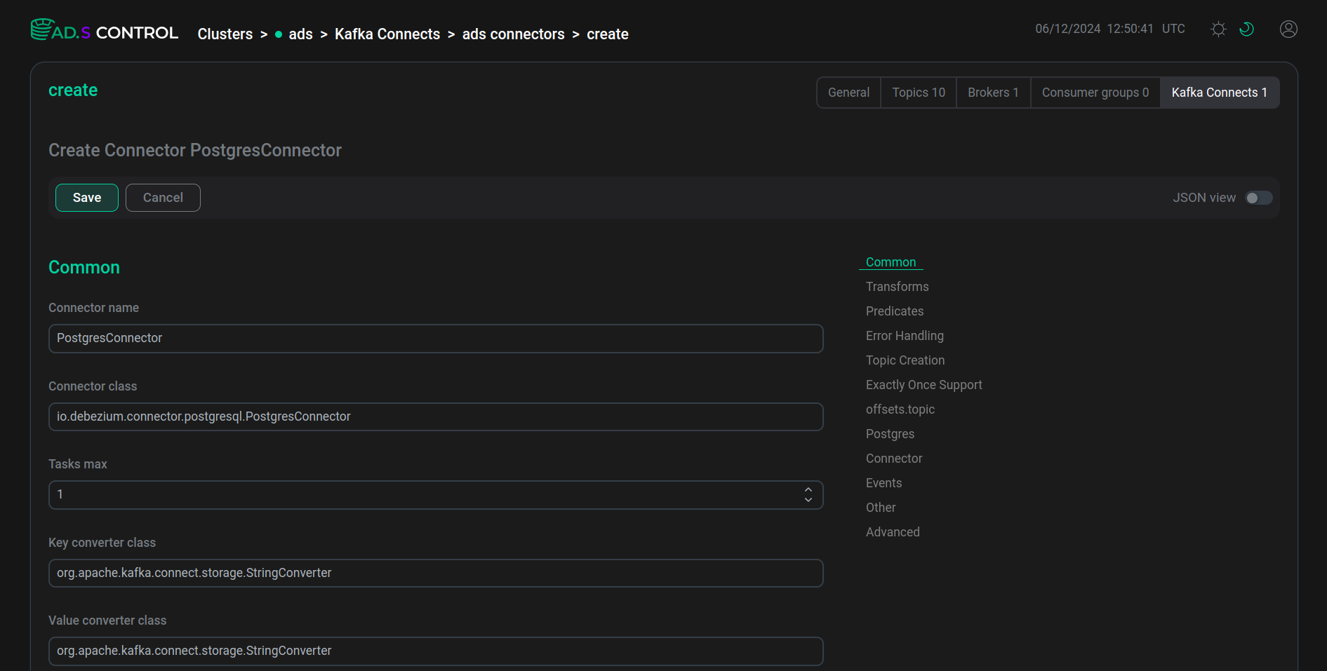Go to Clusters breadcrumb
1327x671 pixels.
tap(225, 34)
